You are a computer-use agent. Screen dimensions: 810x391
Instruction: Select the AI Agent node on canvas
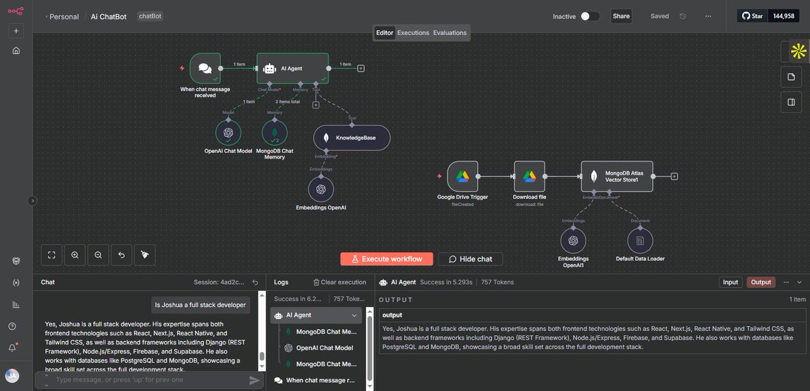293,68
